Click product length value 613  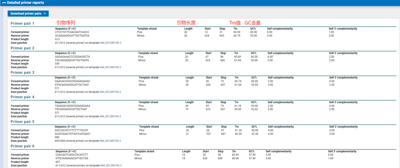point(57,39)
